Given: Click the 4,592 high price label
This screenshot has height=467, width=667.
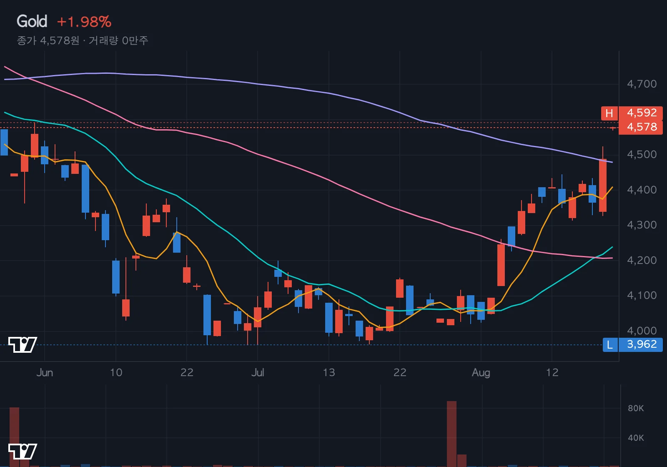Looking at the screenshot, I should pyautogui.click(x=641, y=113).
